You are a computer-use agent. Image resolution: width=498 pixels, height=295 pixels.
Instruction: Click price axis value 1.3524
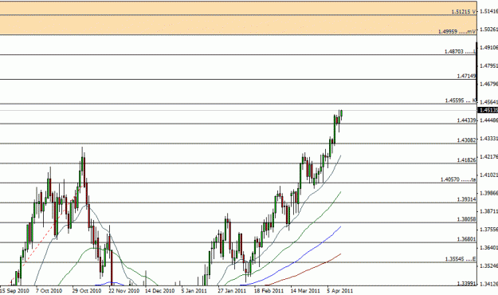488,265
